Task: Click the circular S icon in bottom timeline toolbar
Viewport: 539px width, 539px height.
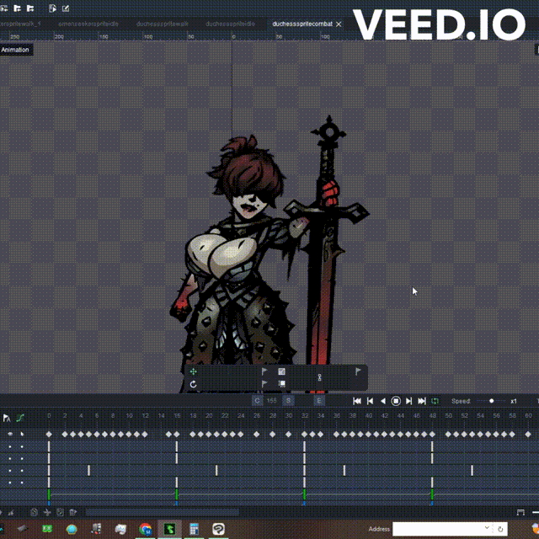Action: pos(34,513)
